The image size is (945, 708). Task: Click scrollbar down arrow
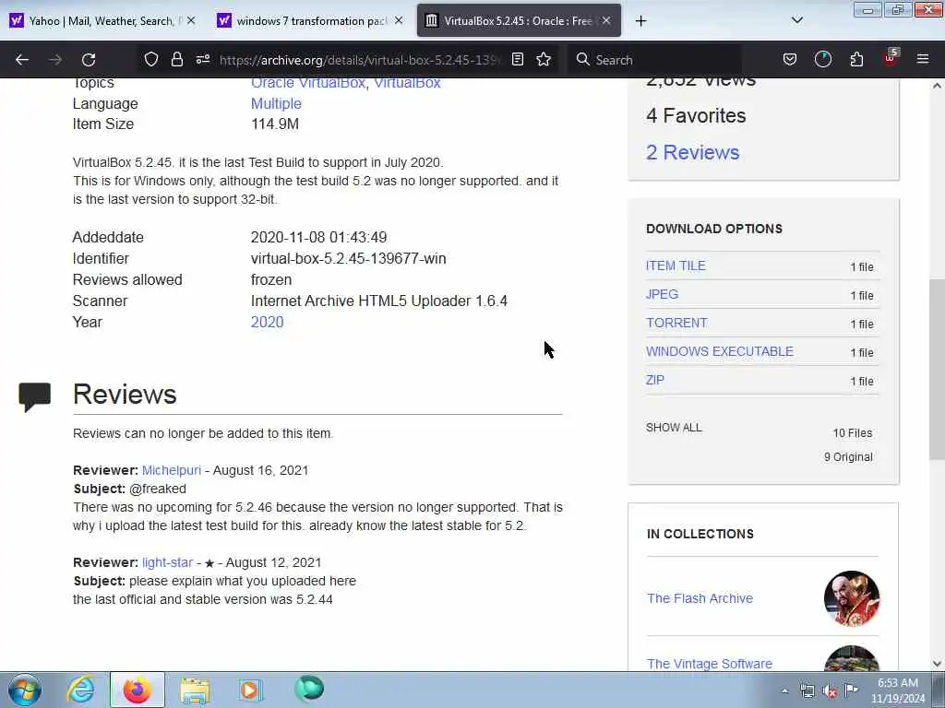pos(937,664)
